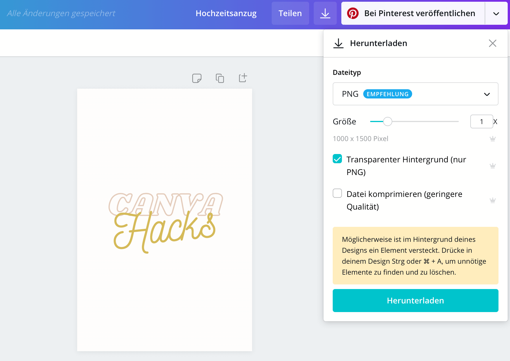
Task: Expand the Pinterest publish options chevron
Action: [x=496, y=14]
